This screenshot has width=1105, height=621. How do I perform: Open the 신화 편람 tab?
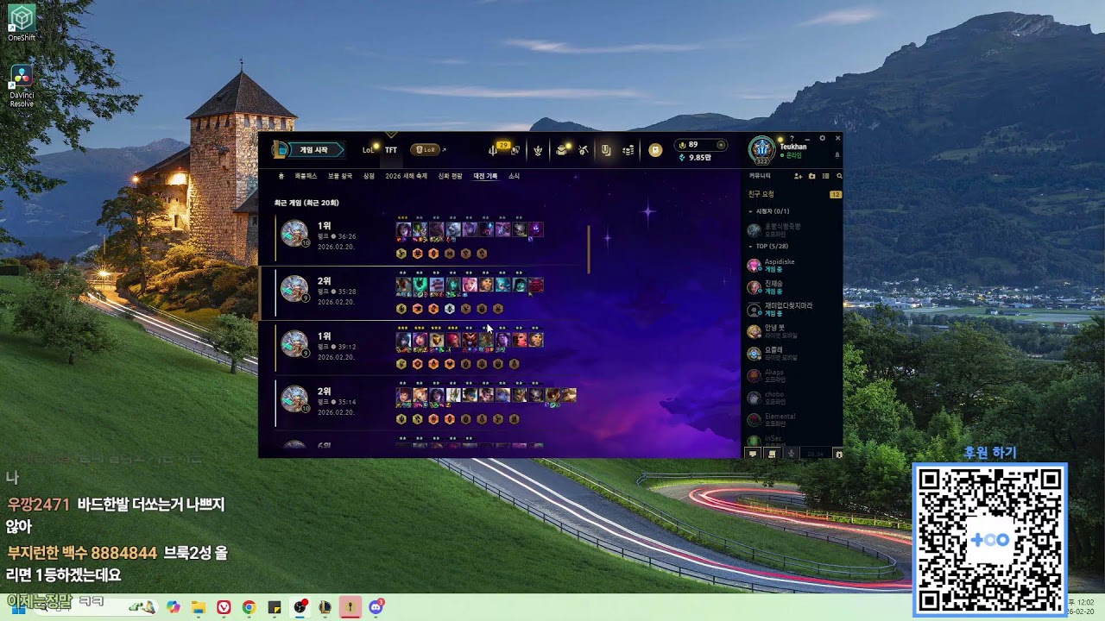click(451, 176)
